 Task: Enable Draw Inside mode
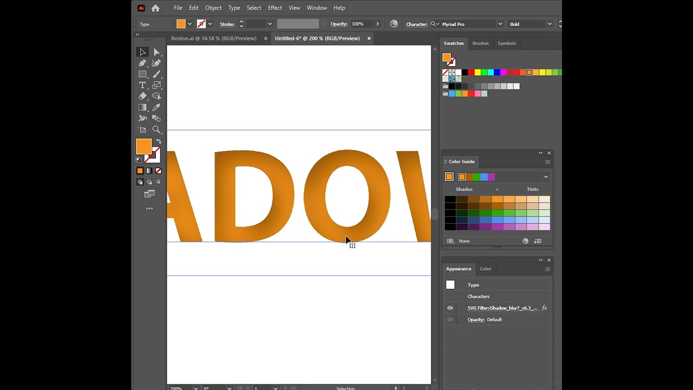[x=158, y=182]
